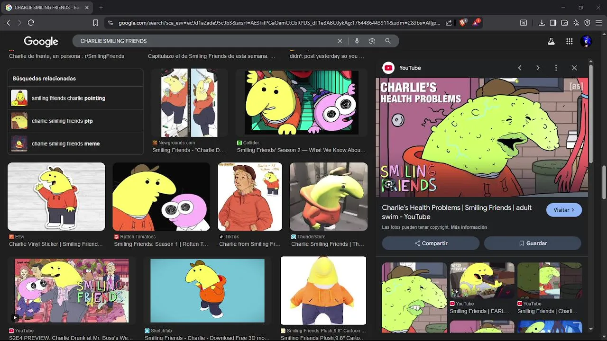607x341 pixels.
Task: Share this page icon in address bar
Action: tap(449, 23)
